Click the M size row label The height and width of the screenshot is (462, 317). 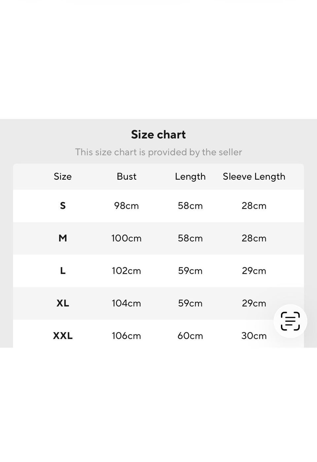coord(63,238)
